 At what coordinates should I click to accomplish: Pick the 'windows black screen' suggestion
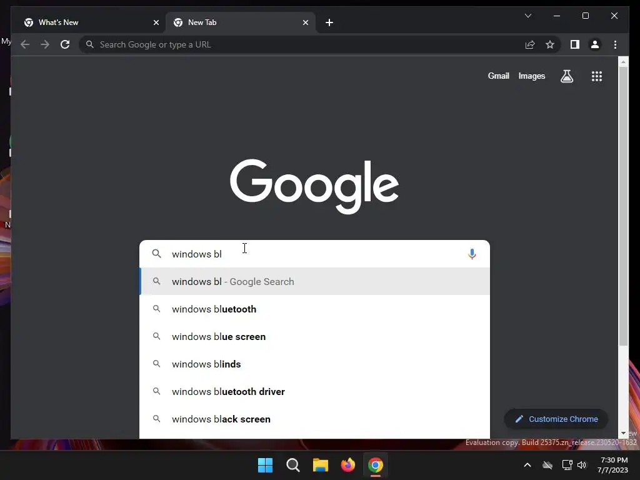(x=315, y=419)
